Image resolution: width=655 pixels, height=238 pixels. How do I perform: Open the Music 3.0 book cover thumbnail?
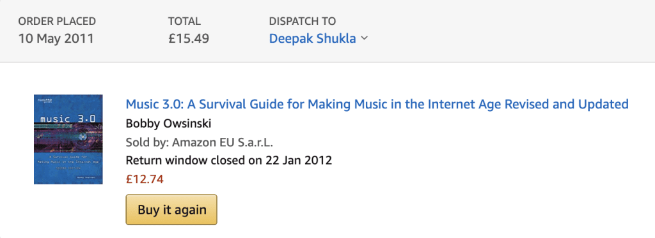pos(68,139)
